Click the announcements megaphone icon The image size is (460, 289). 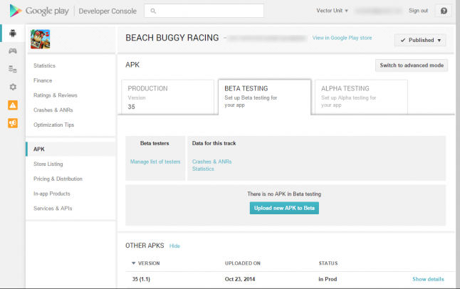[x=12, y=122]
